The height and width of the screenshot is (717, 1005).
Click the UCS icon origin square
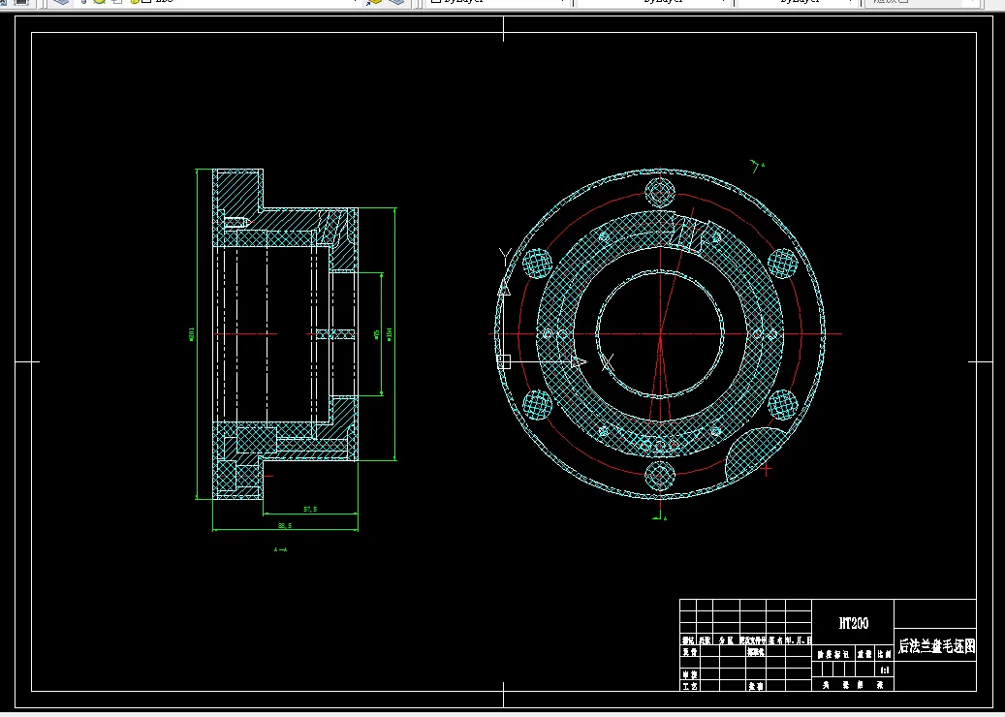[x=504, y=362]
